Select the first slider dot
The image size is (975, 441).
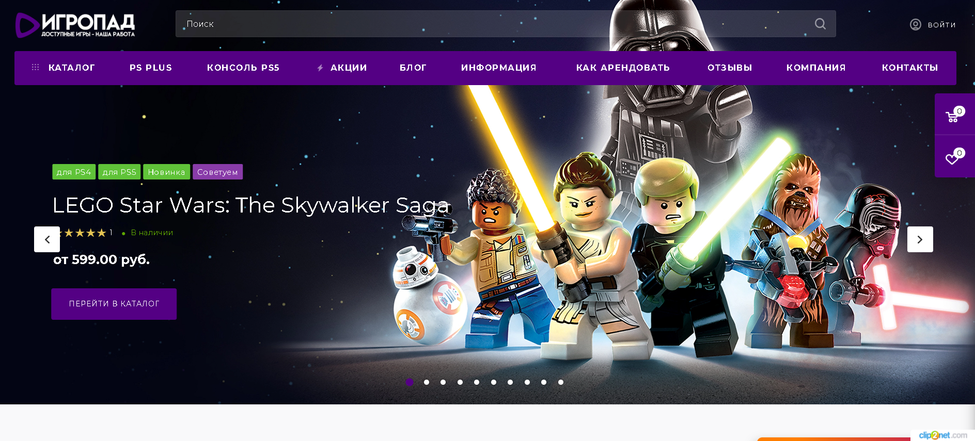410,382
